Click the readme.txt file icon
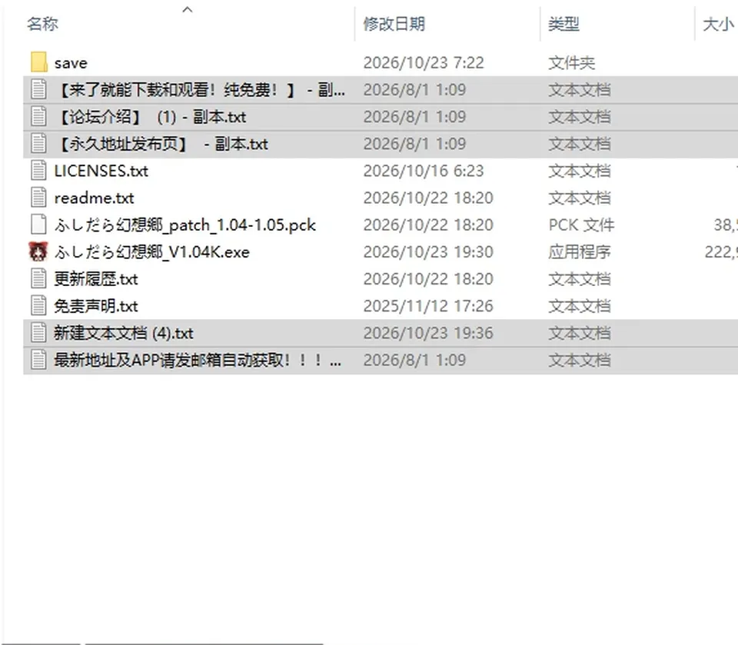 pos(38,198)
